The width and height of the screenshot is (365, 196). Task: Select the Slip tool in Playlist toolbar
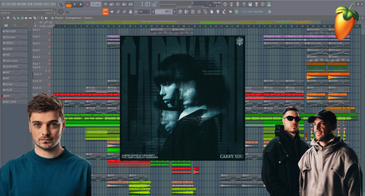(30, 18)
